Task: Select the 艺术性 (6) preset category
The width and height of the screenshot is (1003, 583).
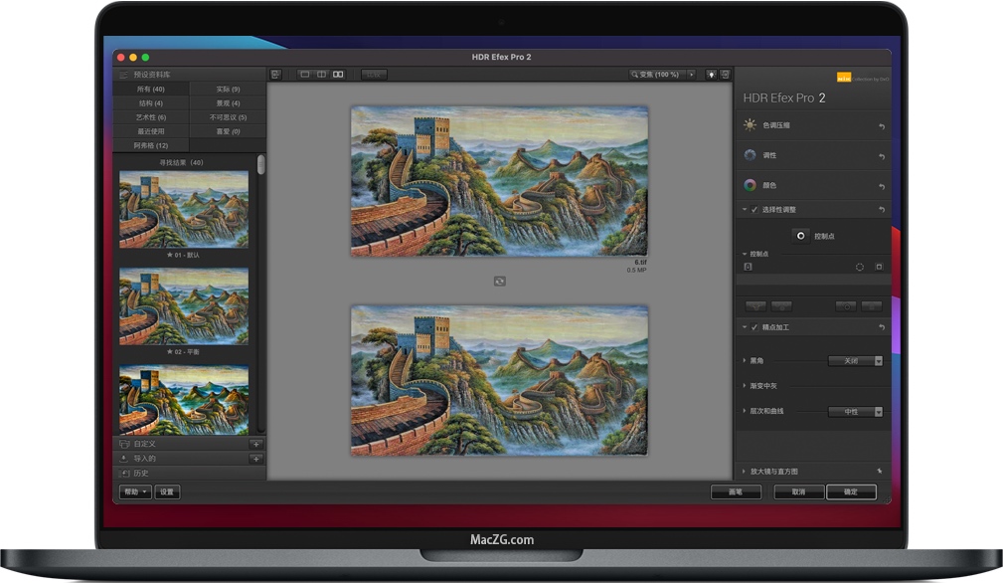Action: click(151, 117)
